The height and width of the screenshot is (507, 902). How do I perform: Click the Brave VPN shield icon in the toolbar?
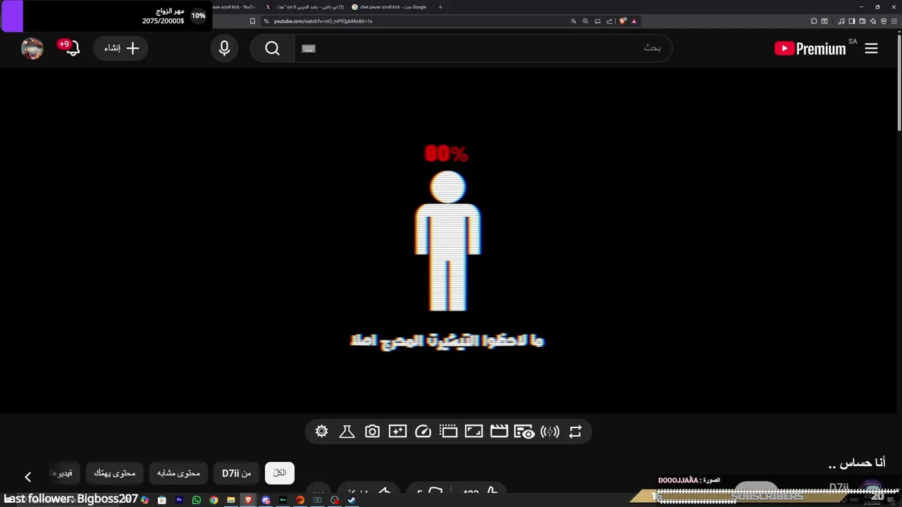pos(884,21)
